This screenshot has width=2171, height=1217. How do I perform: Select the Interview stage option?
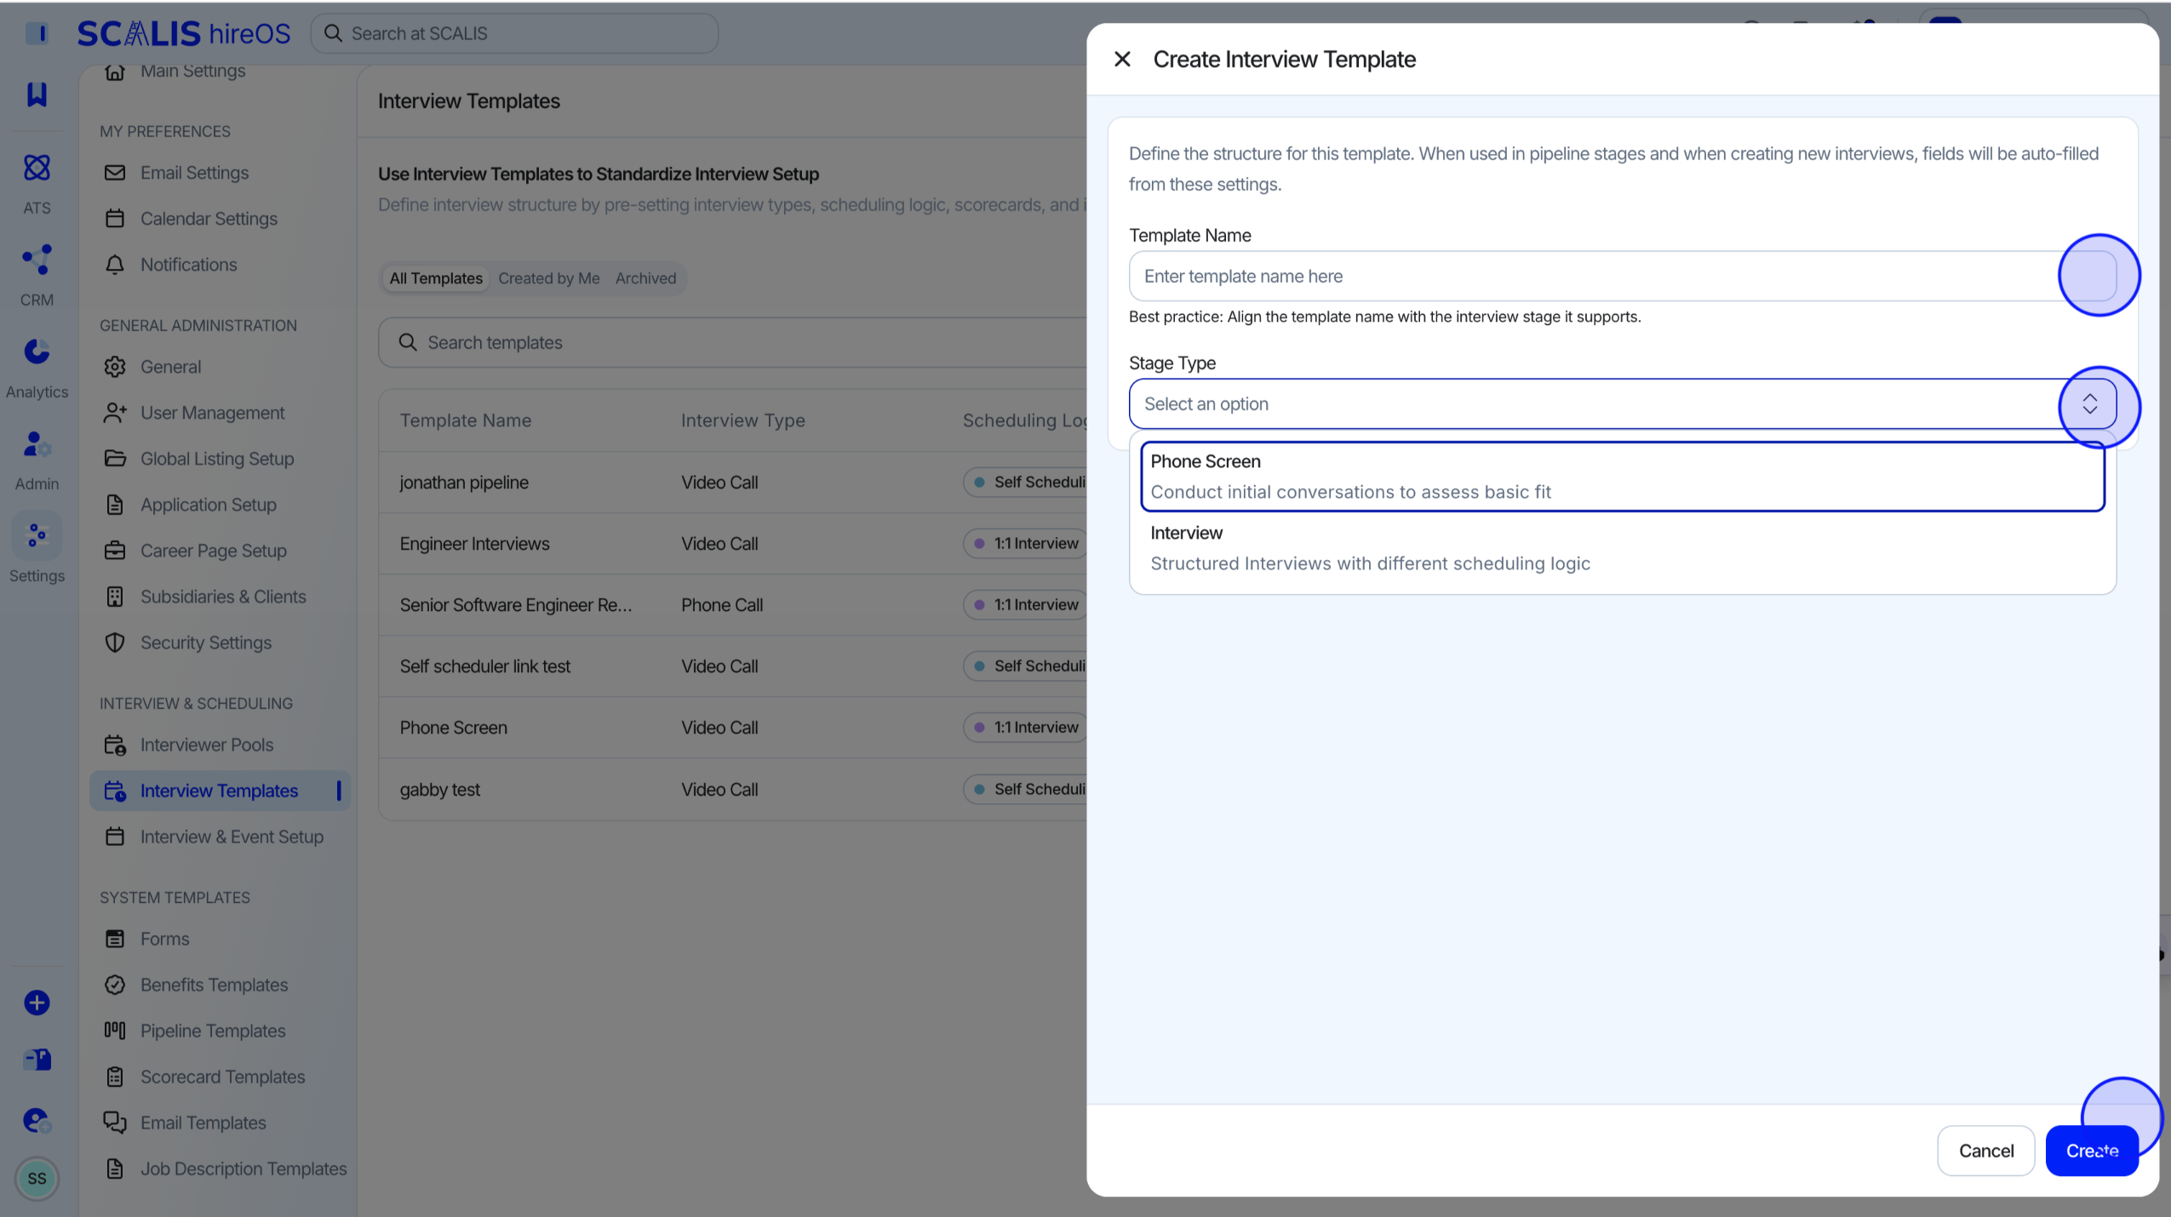pos(1622,548)
